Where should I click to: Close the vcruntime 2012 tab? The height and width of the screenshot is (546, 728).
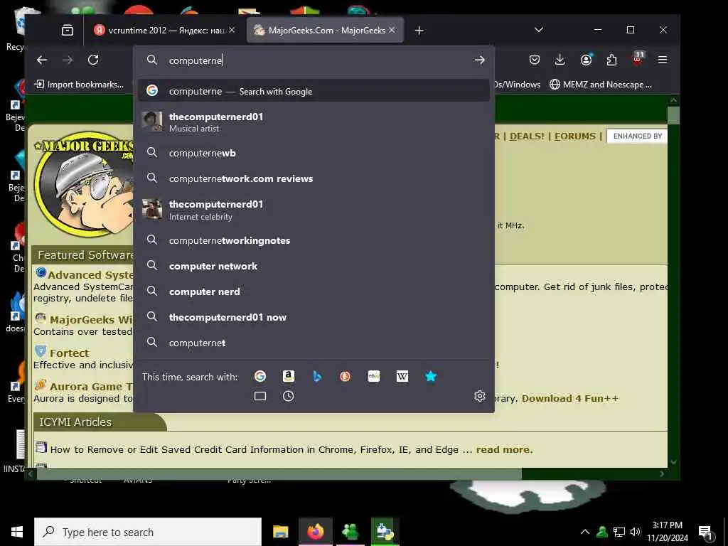(232, 30)
